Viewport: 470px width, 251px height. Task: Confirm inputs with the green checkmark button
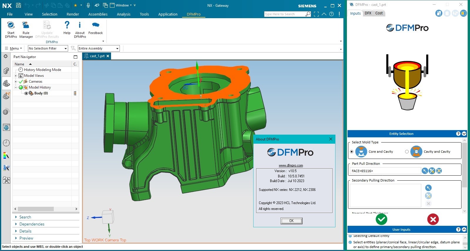coord(381,219)
